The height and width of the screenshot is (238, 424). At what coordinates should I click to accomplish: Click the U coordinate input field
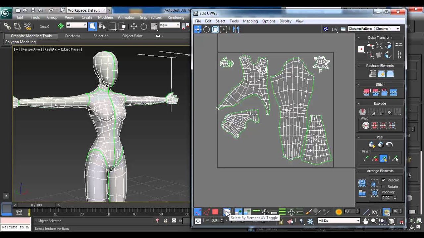(215, 220)
